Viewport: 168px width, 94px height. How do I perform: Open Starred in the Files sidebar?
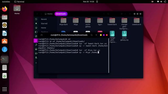pyautogui.click(x=44, y=23)
